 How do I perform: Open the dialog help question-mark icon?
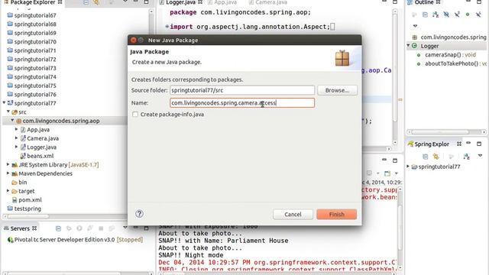tap(139, 214)
